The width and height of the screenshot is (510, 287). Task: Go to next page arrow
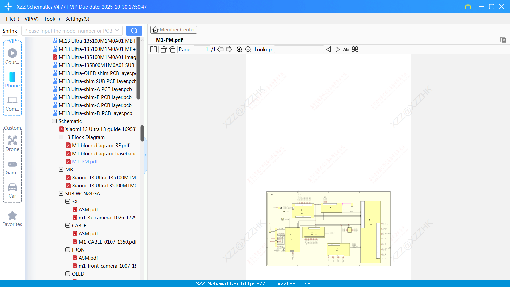(229, 50)
